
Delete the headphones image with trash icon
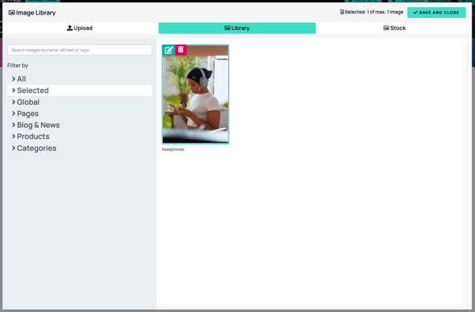(181, 50)
